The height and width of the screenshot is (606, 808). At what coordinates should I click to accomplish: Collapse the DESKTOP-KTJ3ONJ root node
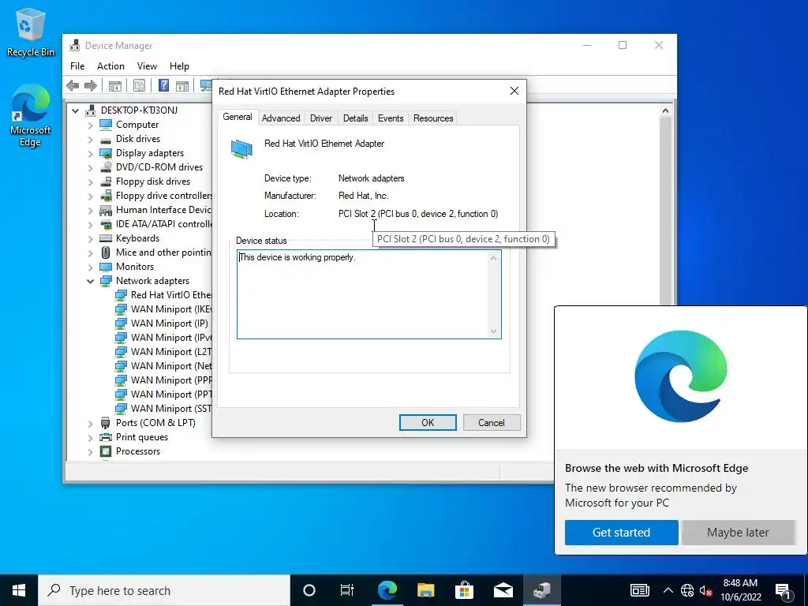[75, 110]
